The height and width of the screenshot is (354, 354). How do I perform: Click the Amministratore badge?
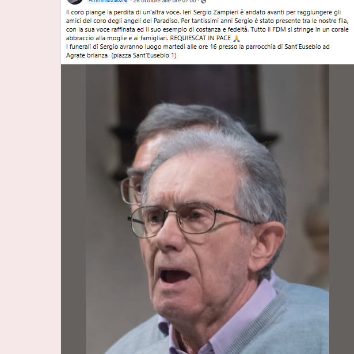tap(108, 1)
